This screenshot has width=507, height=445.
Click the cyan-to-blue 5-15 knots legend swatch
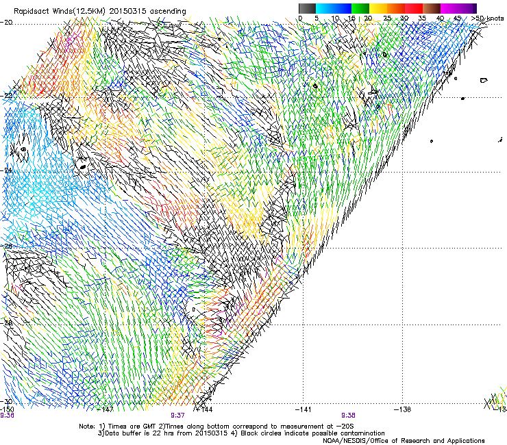click(334, 8)
